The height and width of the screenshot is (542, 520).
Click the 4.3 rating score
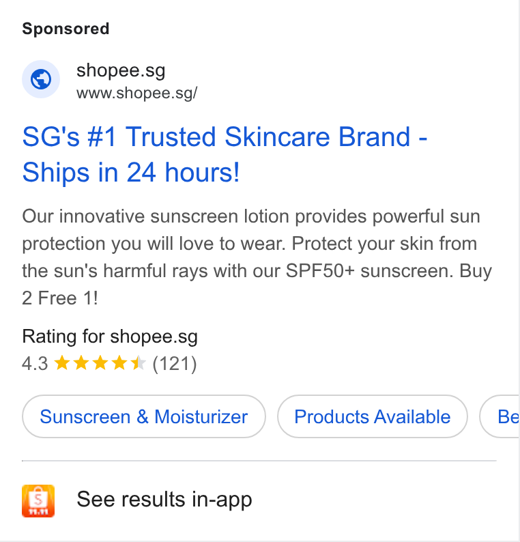[x=35, y=364]
